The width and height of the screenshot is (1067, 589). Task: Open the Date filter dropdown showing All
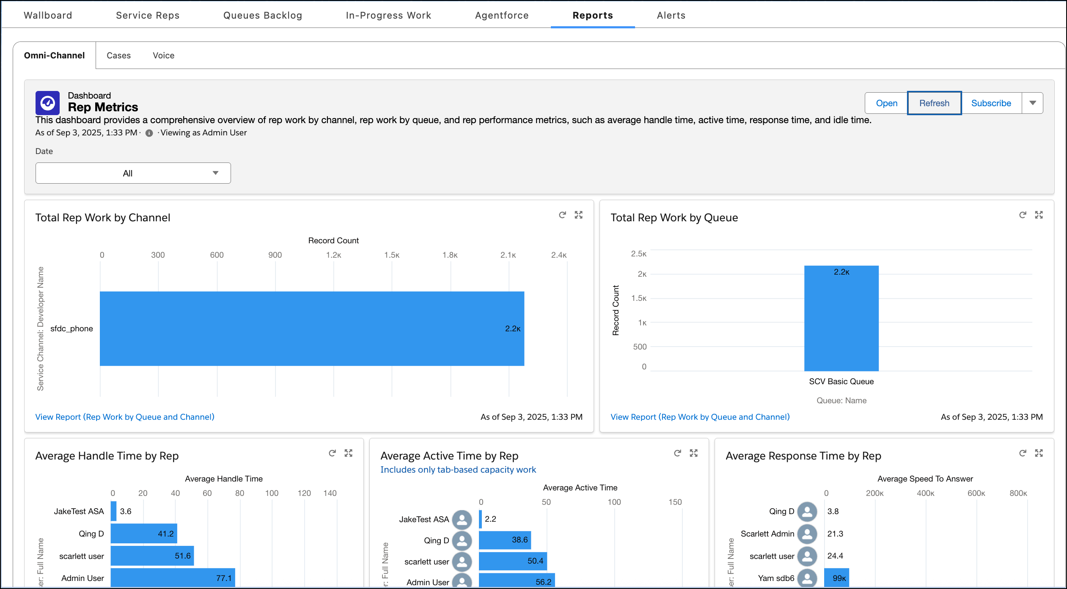[133, 173]
